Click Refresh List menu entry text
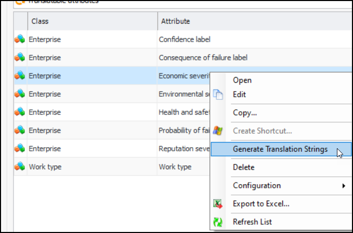This screenshot has width=353, height=233. tap(252, 222)
